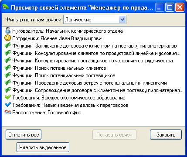Click function icon of Консультирование поставщиков row
The width and height of the screenshot is (187, 157).
(x=8, y=61)
